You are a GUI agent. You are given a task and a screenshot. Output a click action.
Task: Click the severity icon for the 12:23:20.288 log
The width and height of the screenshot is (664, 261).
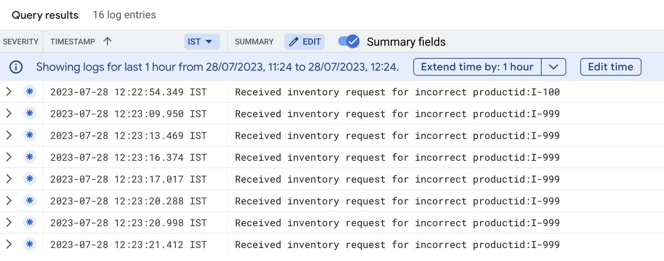click(x=30, y=201)
